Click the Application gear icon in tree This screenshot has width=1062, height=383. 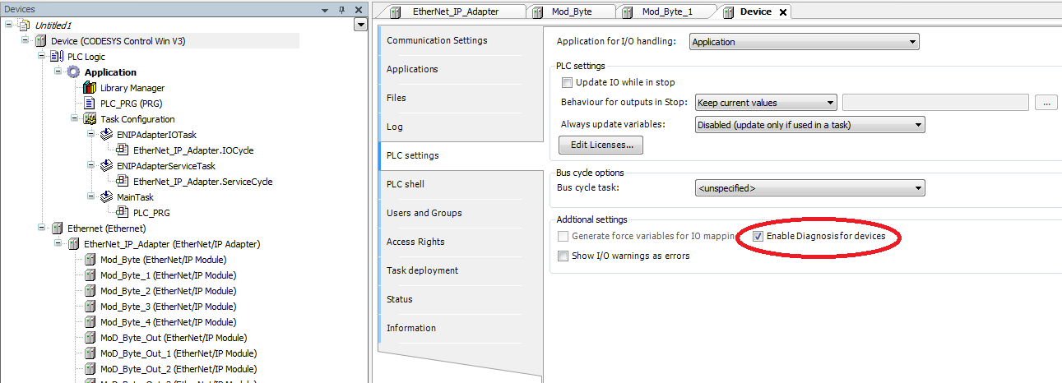click(x=73, y=72)
